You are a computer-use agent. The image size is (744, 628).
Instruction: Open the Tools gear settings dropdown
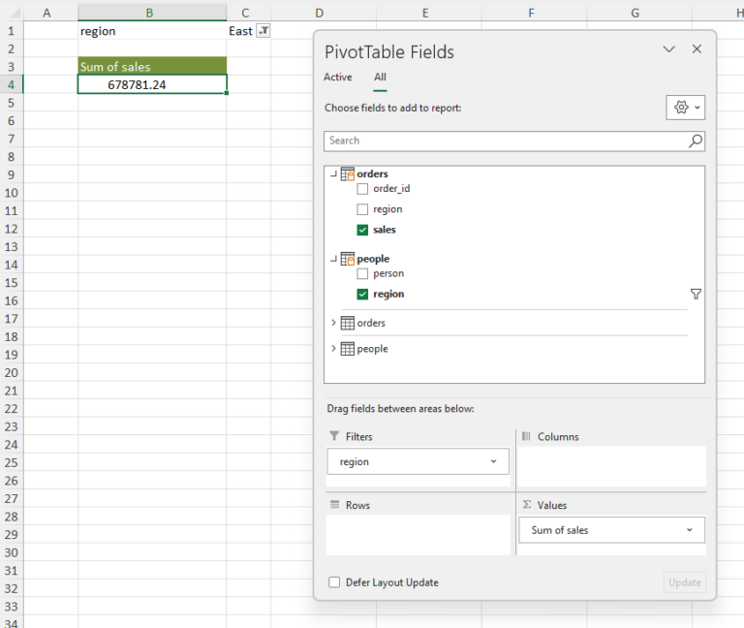point(685,108)
